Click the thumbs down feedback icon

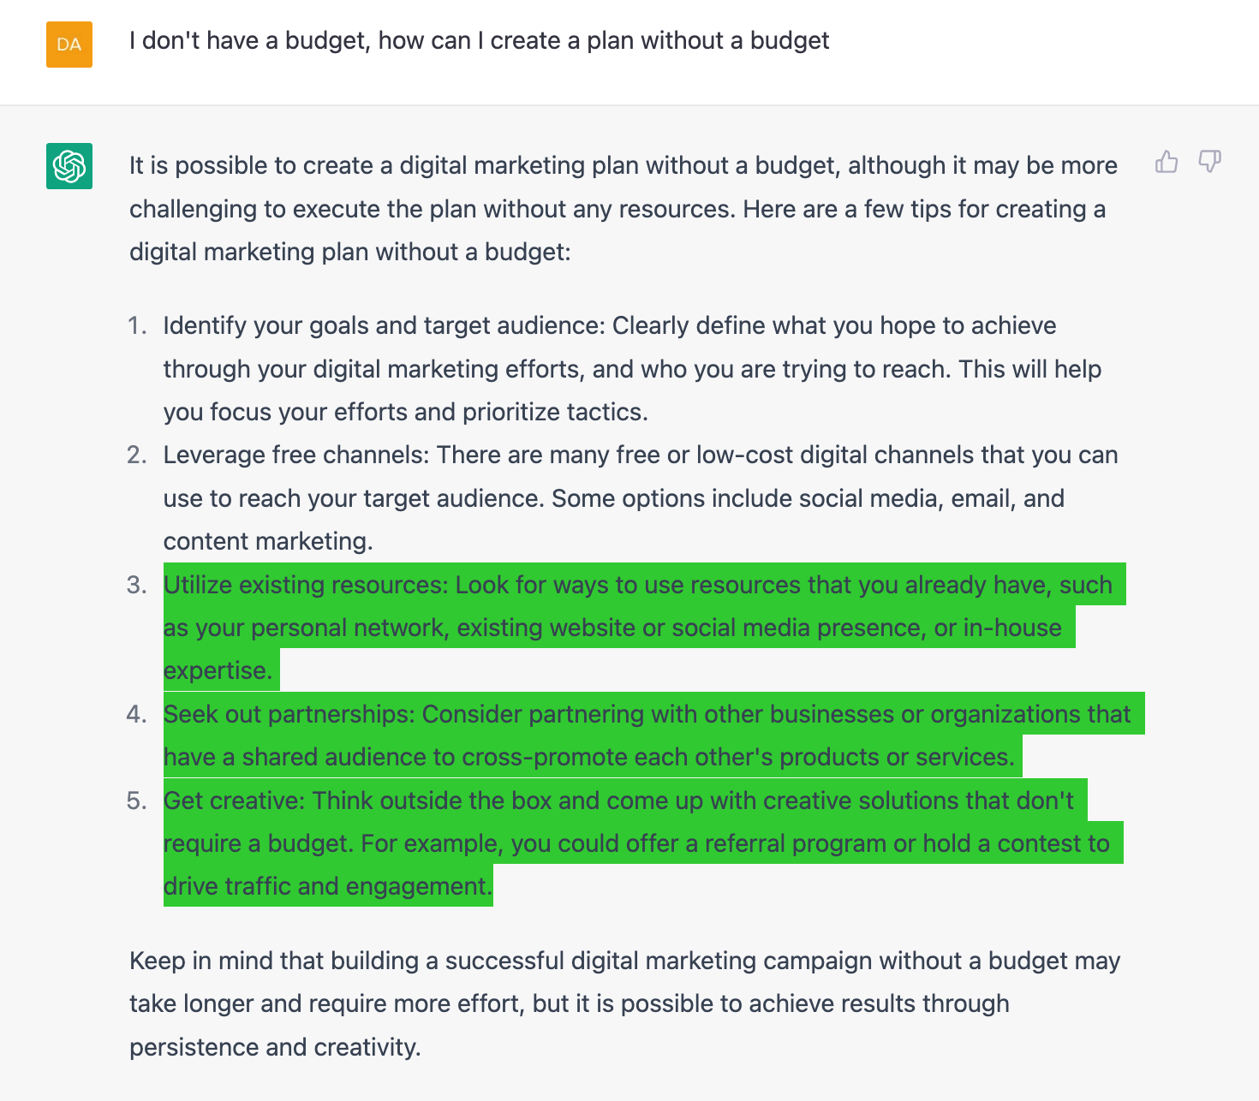pos(1209,162)
